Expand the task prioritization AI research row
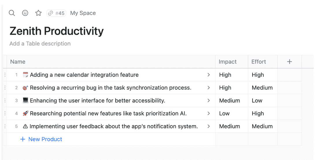Viewport: 318px width, 160px height. pos(208,114)
